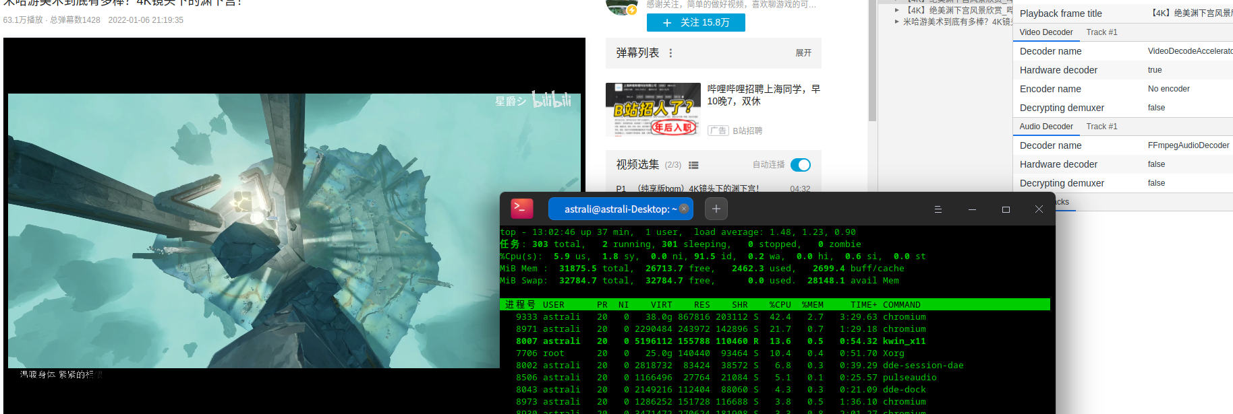Select episode P1 (纯享版bgm) 4K镜头下的渊下宫
The width and height of the screenshot is (1233, 414).
714,189
